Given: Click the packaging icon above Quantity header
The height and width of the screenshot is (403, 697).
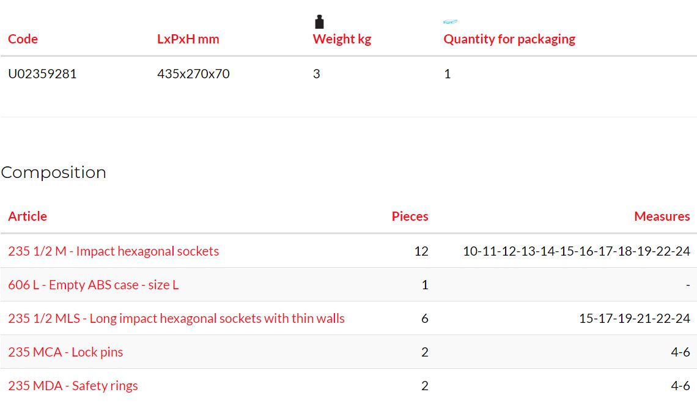Looking at the screenshot, I should click(x=450, y=21).
